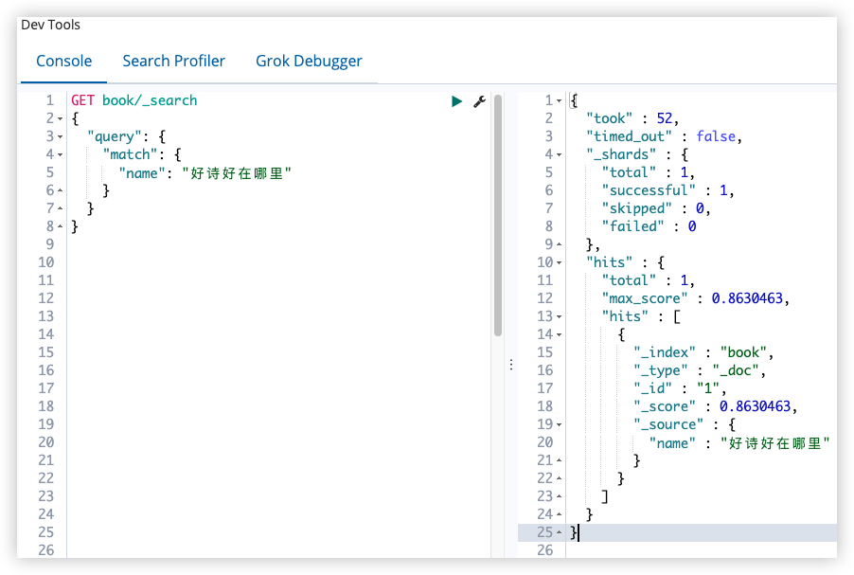Click the "_score" key on line 18
The width and height of the screenshot is (854, 575).
click(x=665, y=406)
